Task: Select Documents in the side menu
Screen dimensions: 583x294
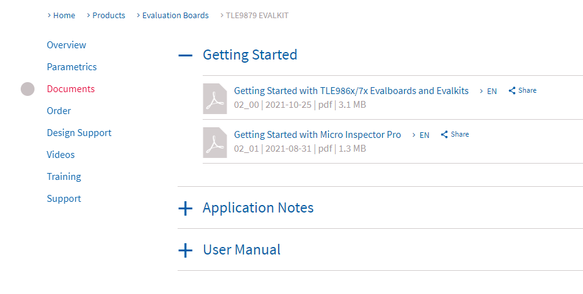Action: (x=71, y=89)
